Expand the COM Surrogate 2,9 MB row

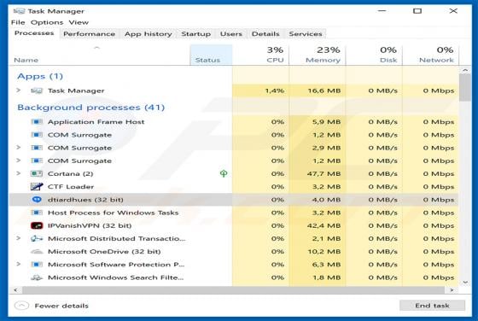click(x=19, y=148)
